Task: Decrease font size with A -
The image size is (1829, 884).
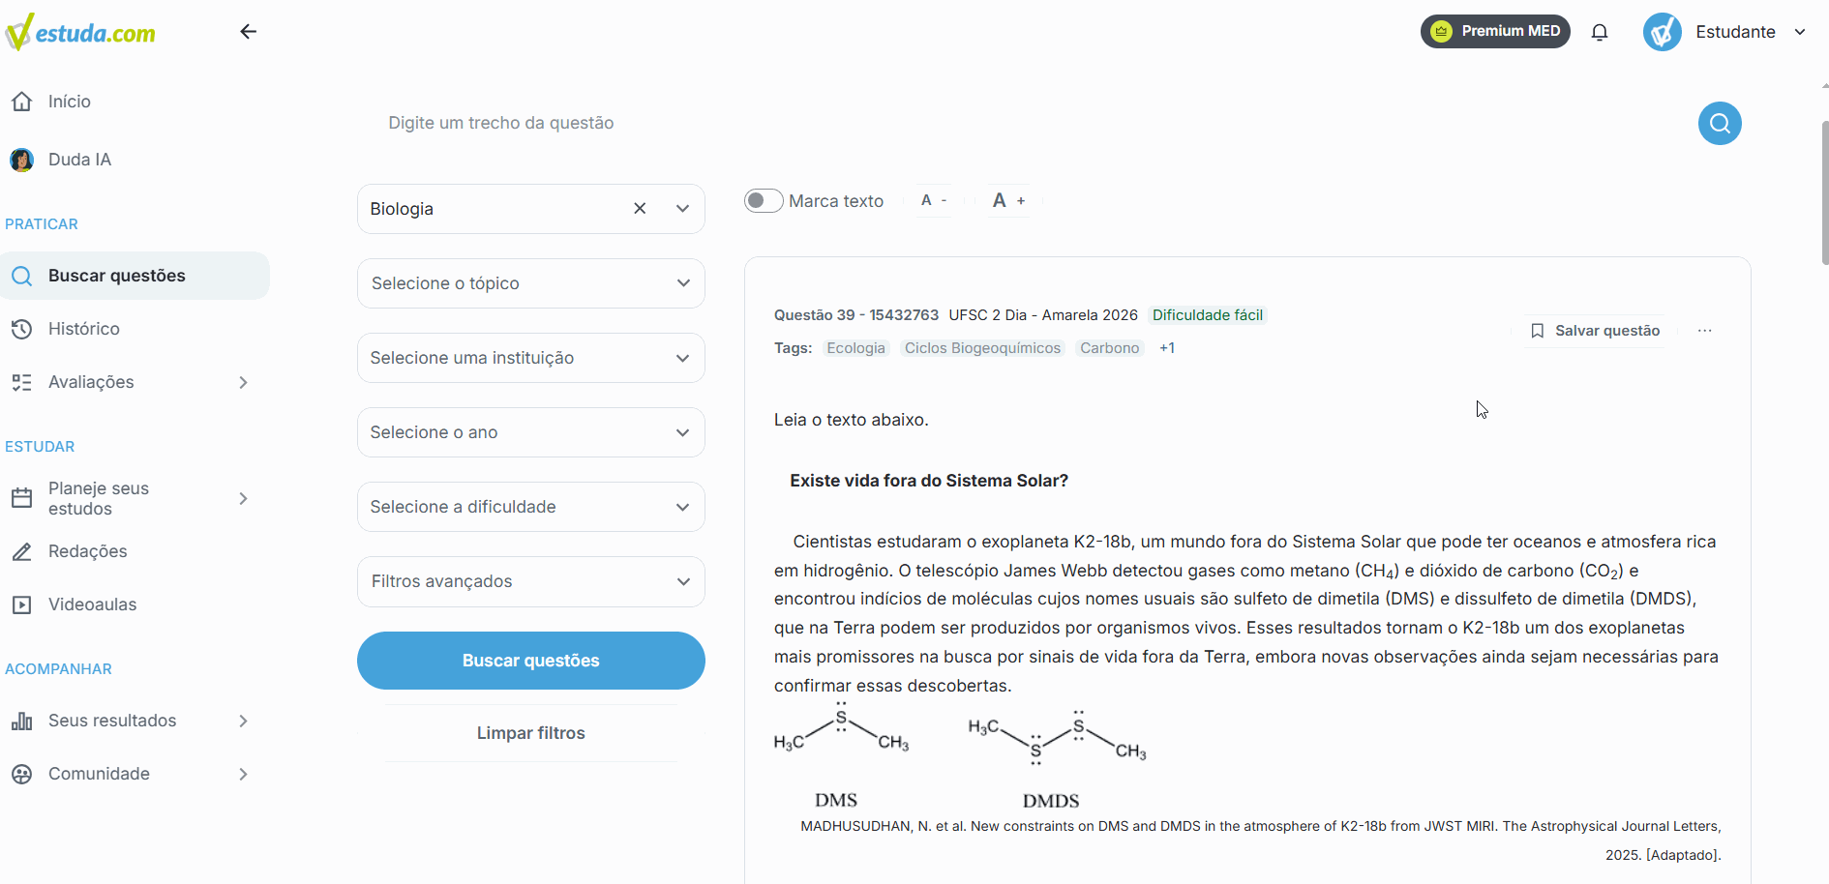Action: click(x=934, y=200)
